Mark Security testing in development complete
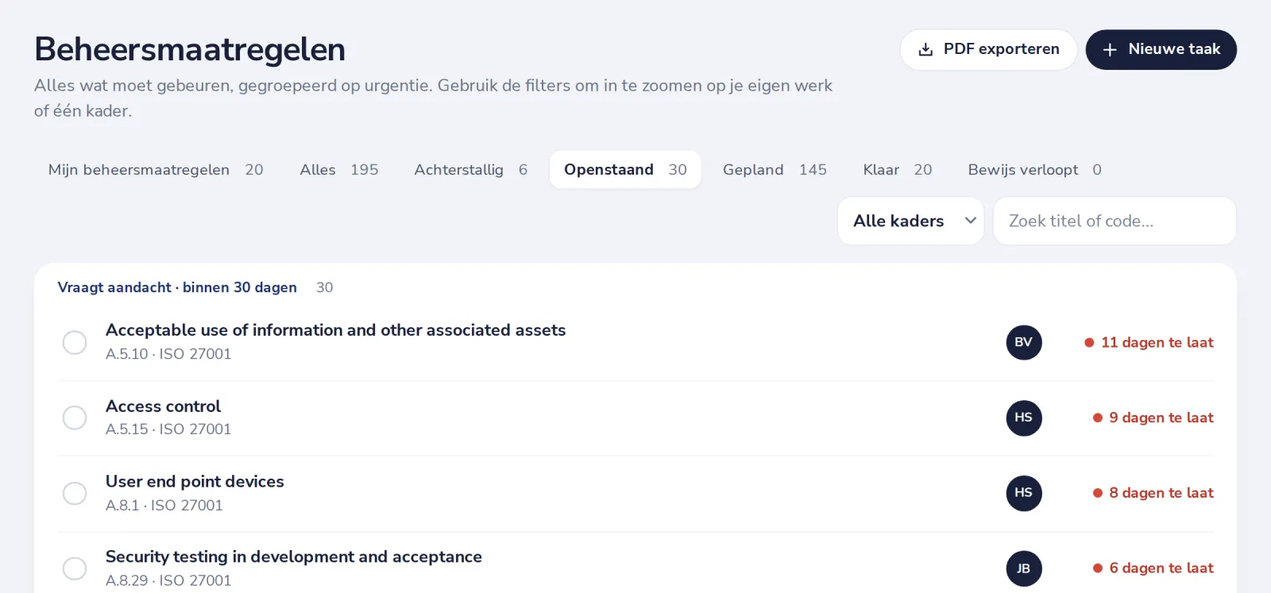The image size is (1271, 593). point(75,568)
